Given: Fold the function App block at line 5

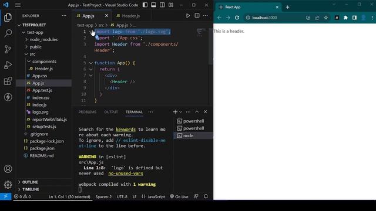Looking at the screenshot, I should click(x=91, y=63).
